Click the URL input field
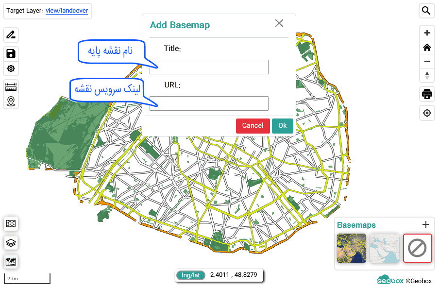The height and width of the screenshot is (288, 439). 209,103
